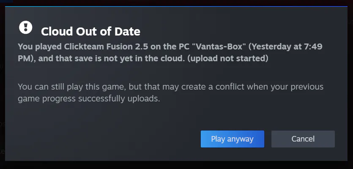Click the word previous in the paragraph
The height and width of the screenshot is (169, 353).
click(x=307, y=87)
